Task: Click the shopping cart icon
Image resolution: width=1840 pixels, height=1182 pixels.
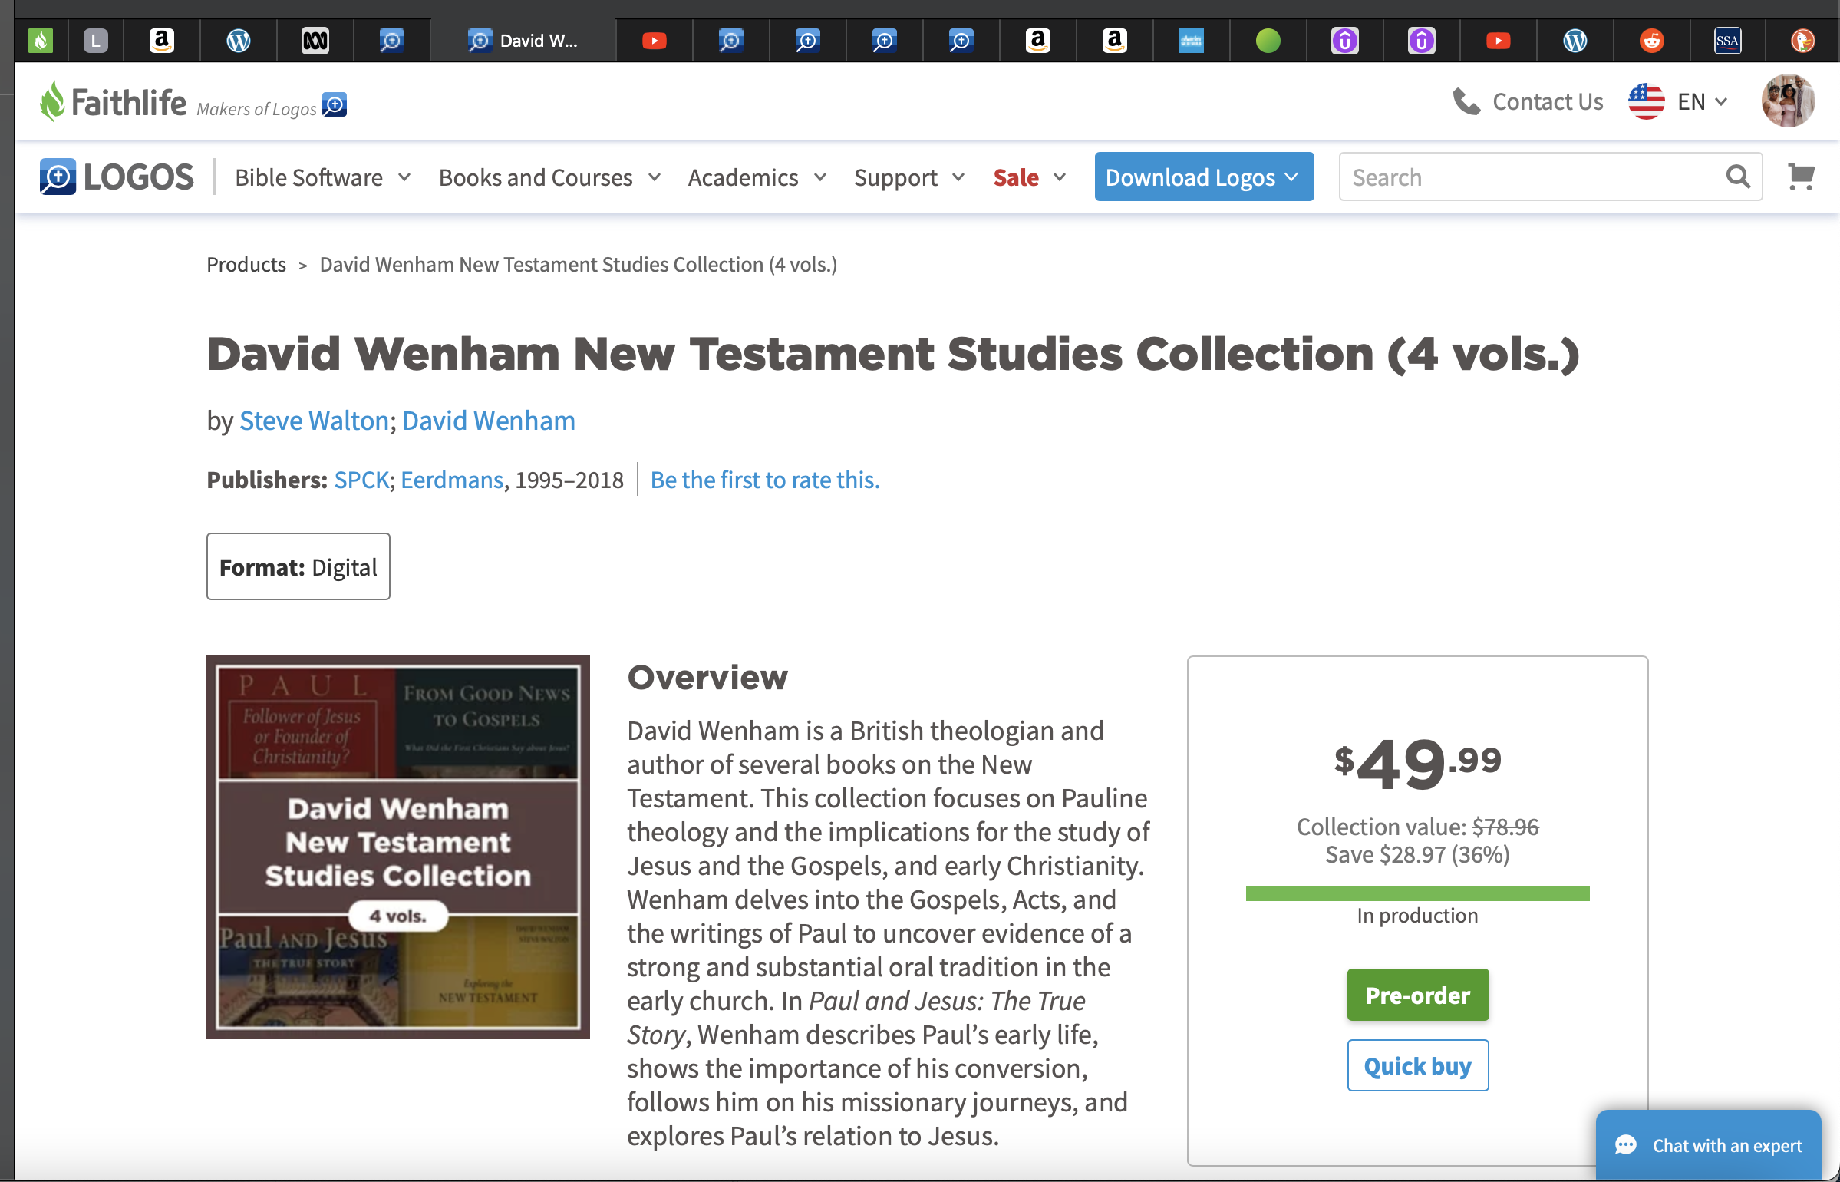Action: (1800, 177)
